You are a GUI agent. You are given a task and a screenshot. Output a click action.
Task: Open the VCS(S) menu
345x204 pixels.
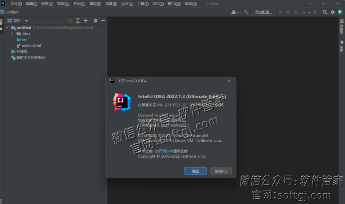pos(158,4)
